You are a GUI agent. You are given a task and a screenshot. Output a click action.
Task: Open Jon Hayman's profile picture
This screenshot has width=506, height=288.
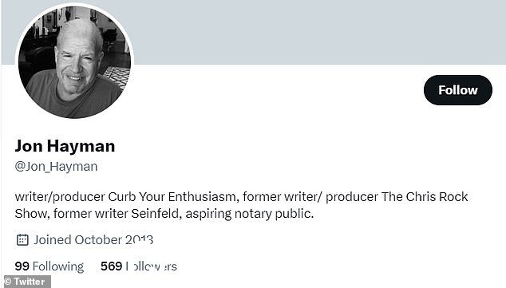tap(74, 61)
